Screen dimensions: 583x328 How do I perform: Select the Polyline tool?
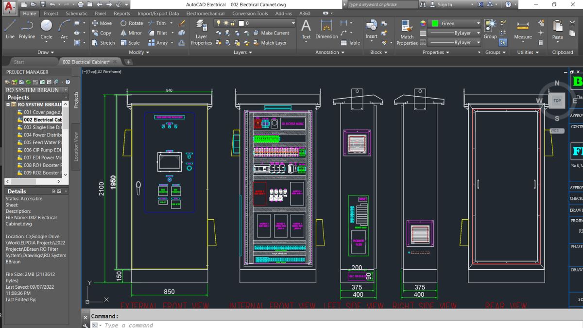27,29
